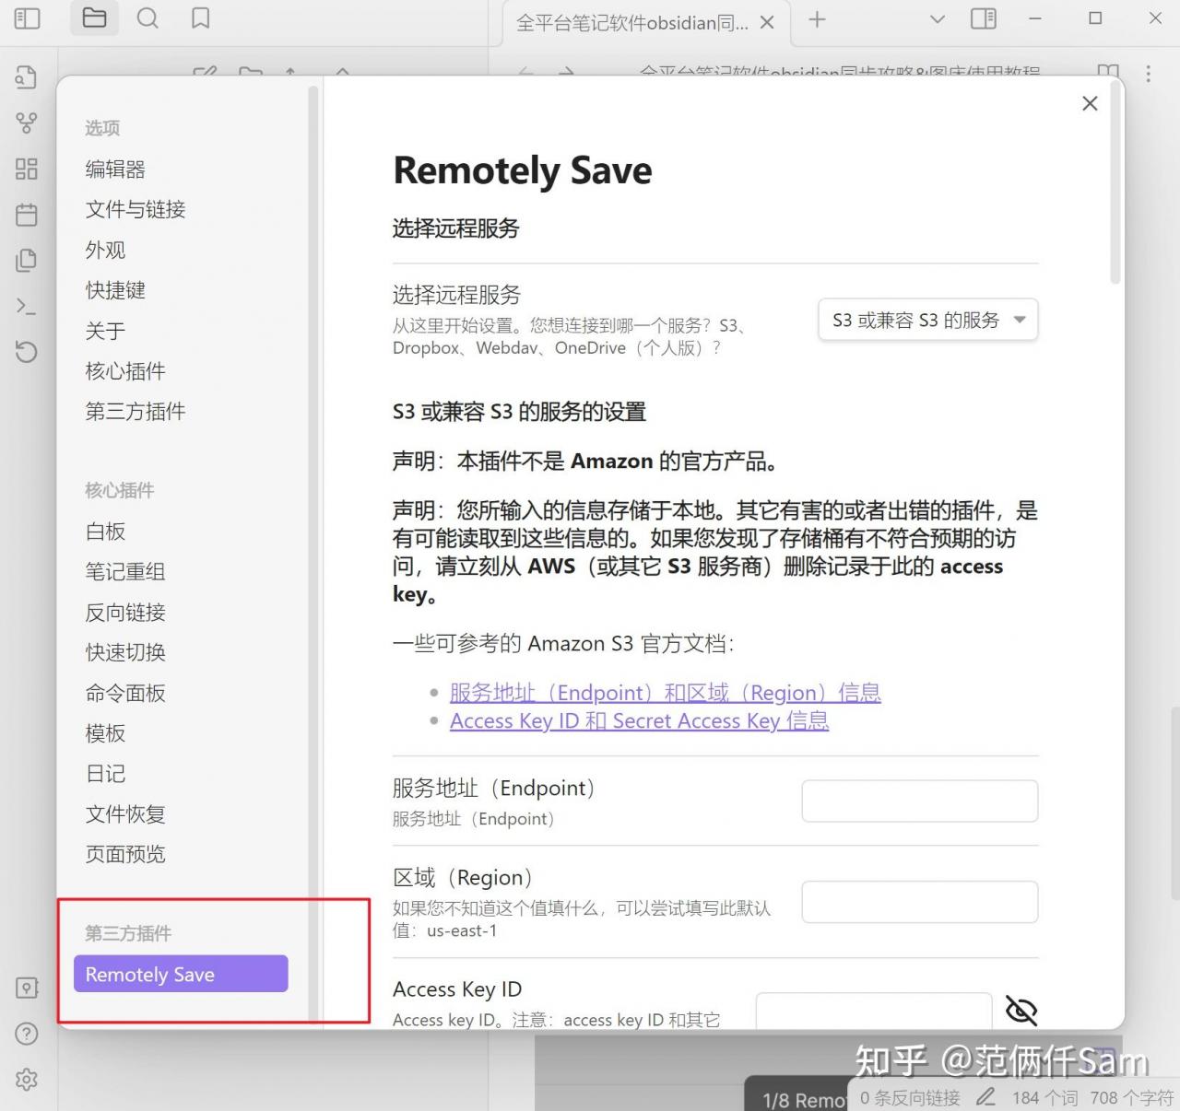This screenshot has height=1111, width=1180.
Task: Close the settings dialog
Action: (x=1090, y=103)
